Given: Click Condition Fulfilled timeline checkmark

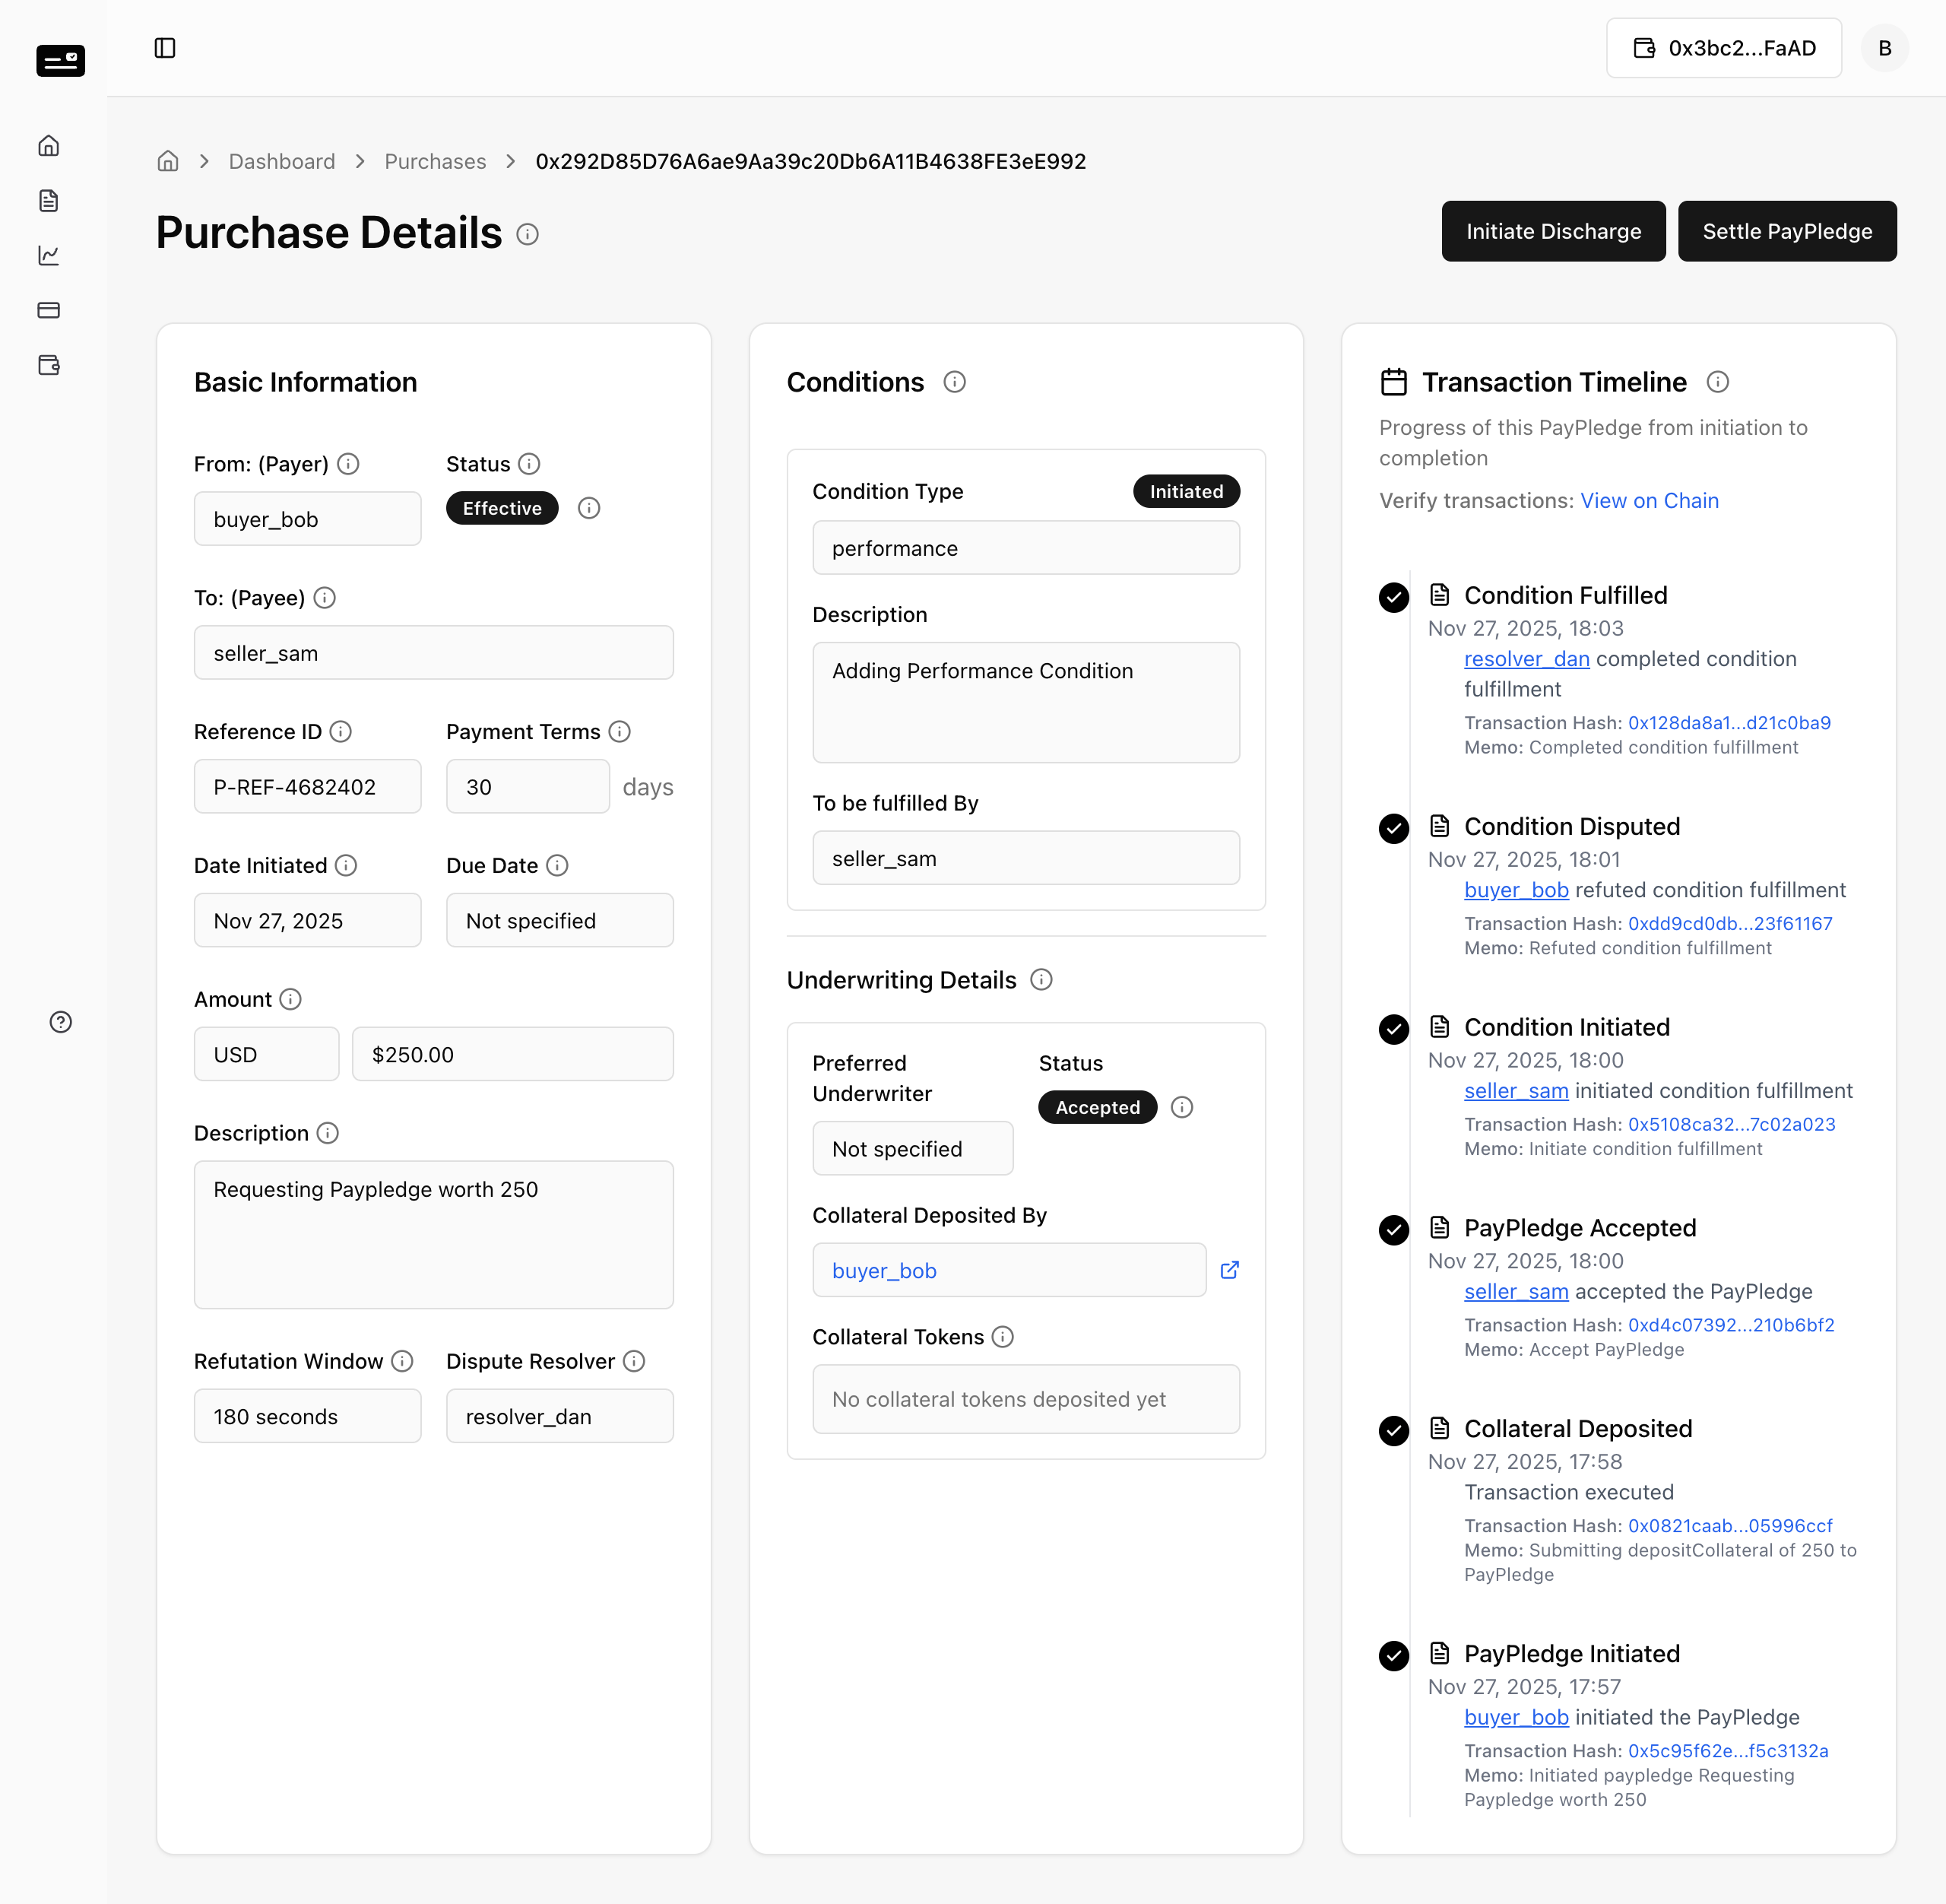Looking at the screenshot, I should coord(1393,597).
